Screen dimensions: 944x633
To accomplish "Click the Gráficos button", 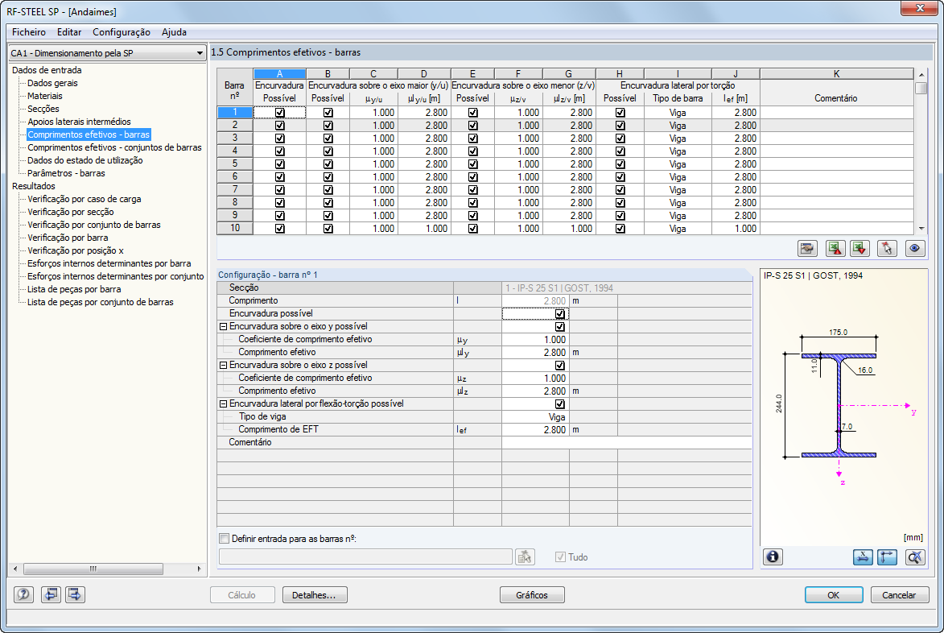I will pyautogui.click(x=532, y=595).
